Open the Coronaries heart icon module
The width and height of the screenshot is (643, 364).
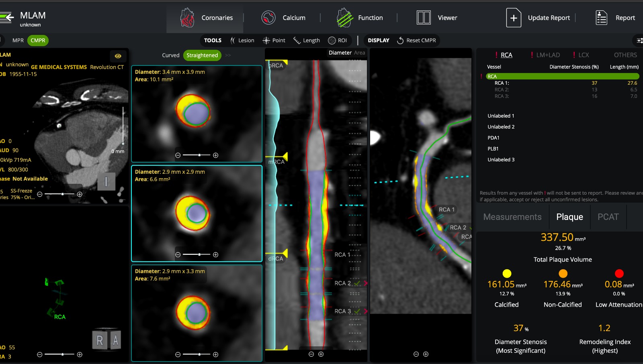(205, 18)
